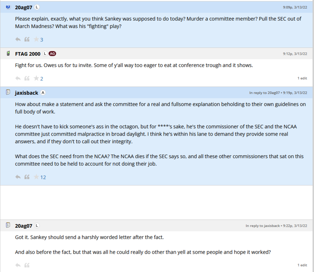Reply to jaxisback's post
Viewport: 314px width, 272px height.
tap(18, 177)
